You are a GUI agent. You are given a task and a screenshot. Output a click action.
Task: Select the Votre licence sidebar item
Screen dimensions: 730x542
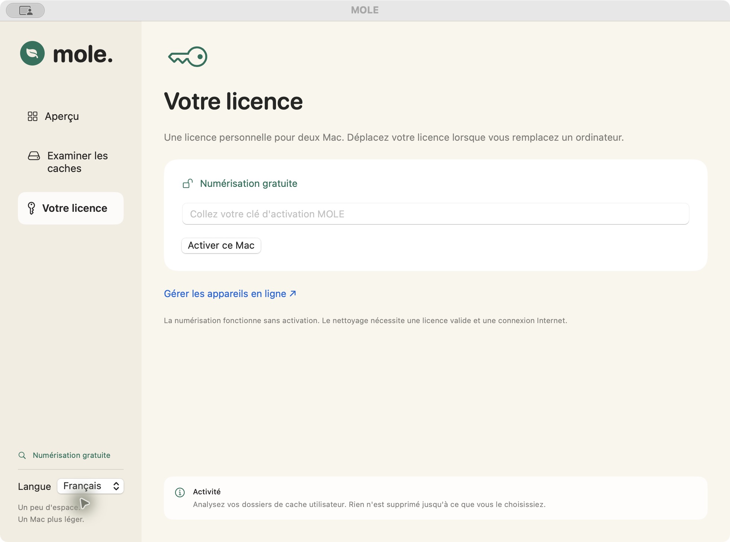tap(71, 208)
